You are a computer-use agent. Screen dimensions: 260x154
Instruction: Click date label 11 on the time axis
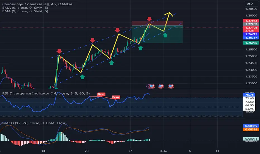217,151
